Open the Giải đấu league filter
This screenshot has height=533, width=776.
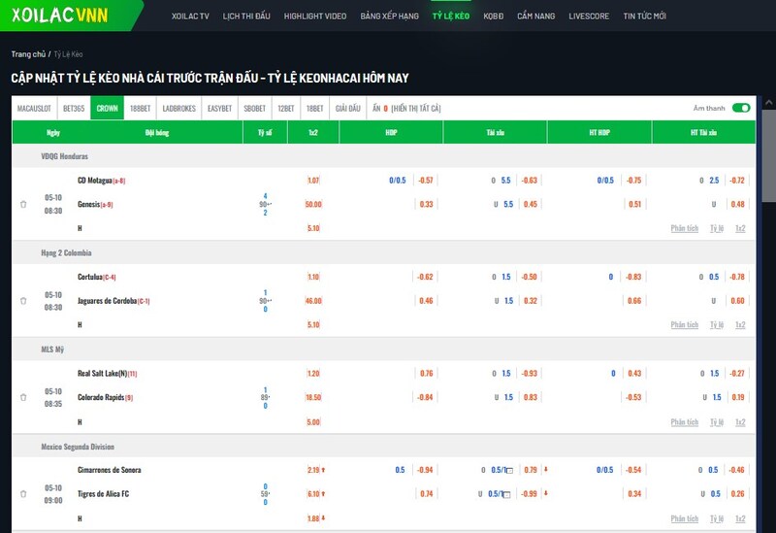click(x=348, y=109)
